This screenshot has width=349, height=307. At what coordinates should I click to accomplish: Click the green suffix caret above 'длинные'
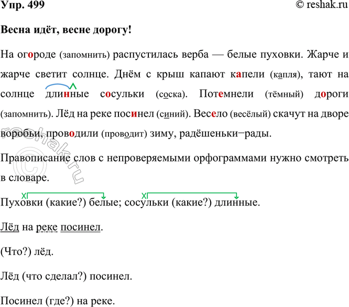[74, 86]
